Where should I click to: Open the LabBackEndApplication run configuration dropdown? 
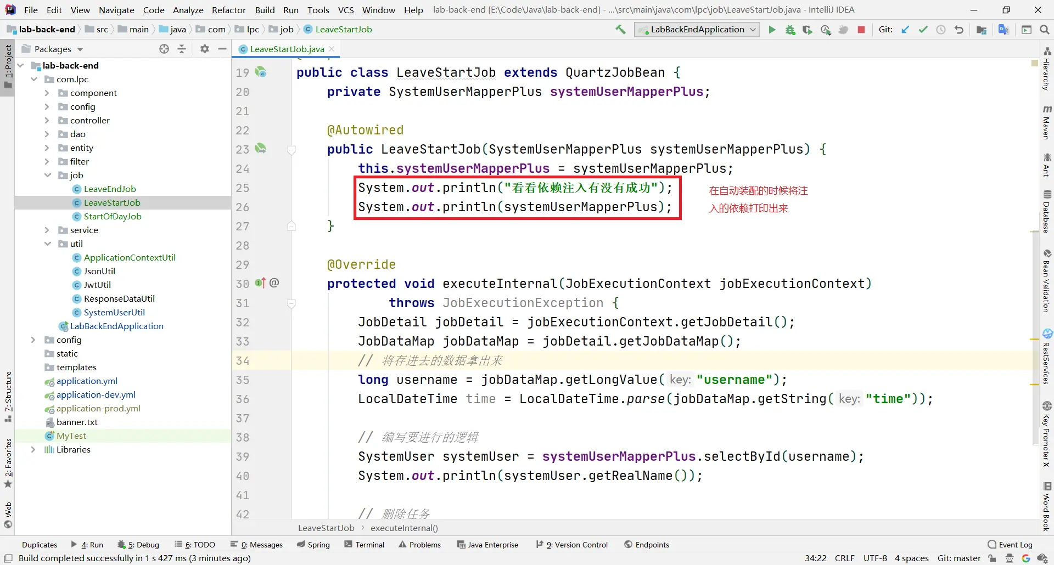(697, 30)
